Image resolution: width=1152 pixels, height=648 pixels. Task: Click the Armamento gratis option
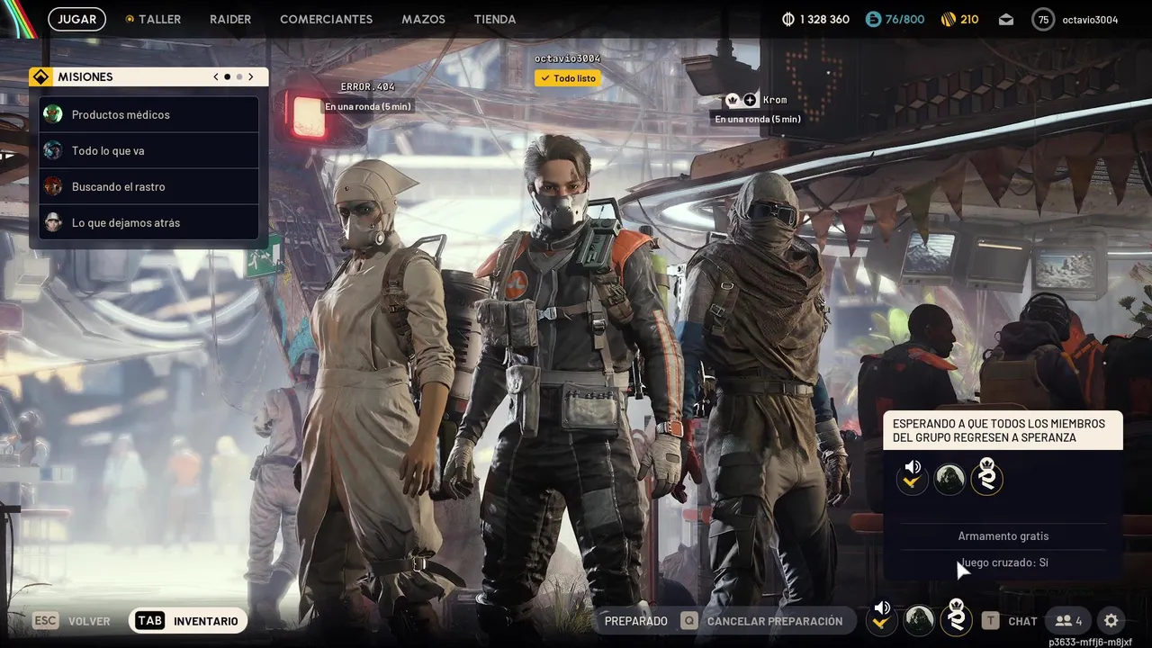point(1003,536)
